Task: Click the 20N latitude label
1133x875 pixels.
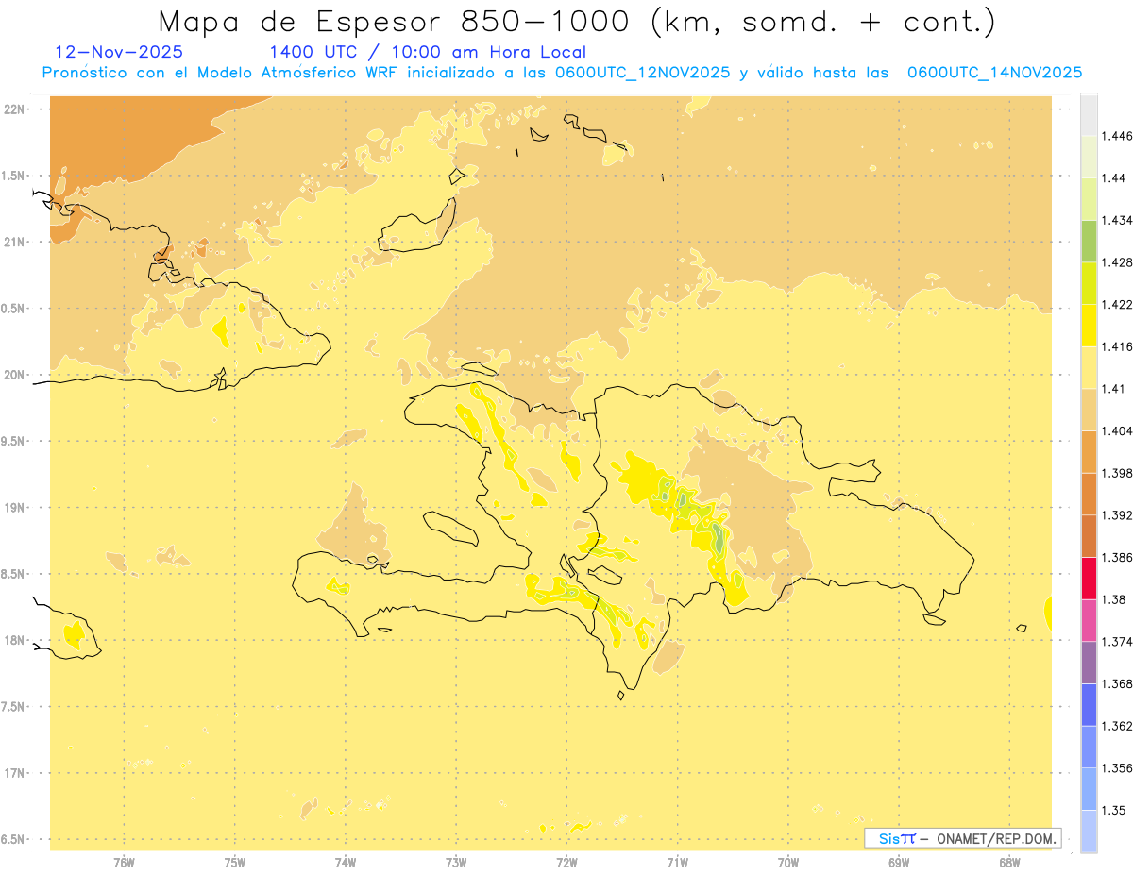Action: click(x=14, y=375)
